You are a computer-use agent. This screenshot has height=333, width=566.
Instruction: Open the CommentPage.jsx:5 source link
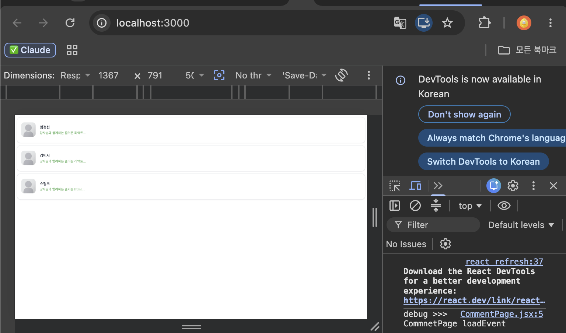502,314
